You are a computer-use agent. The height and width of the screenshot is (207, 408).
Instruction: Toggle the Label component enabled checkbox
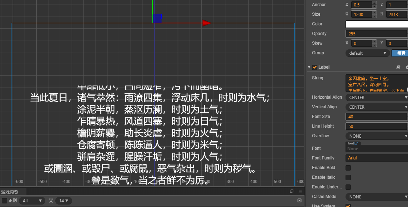tap(314, 67)
